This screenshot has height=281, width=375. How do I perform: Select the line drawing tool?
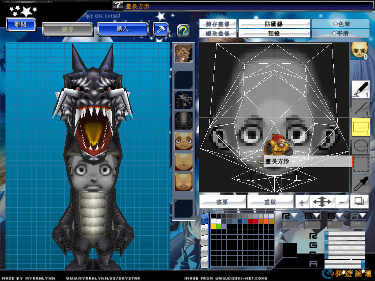coord(361,108)
